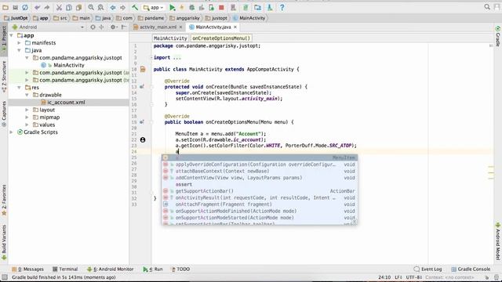This screenshot has height=282, width=502.
Task: Toggle the Captures tool window side tab
Action: [x=4, y=114]
